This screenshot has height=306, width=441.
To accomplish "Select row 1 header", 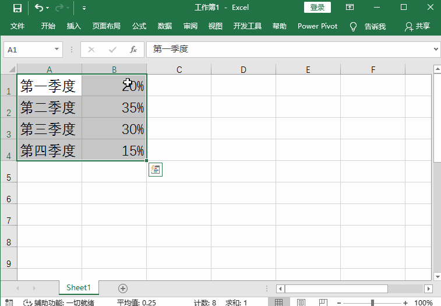I will pos(9,85).
